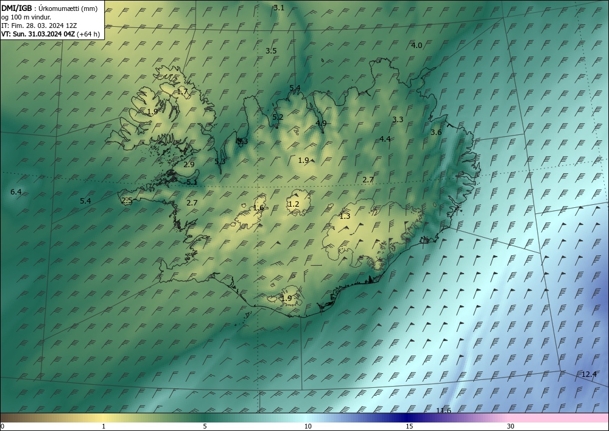Click the '(+64 h)' forecast offset text
Image resolution: width=609 pixels, height=431 pixels.
click(x=88, y=34)
